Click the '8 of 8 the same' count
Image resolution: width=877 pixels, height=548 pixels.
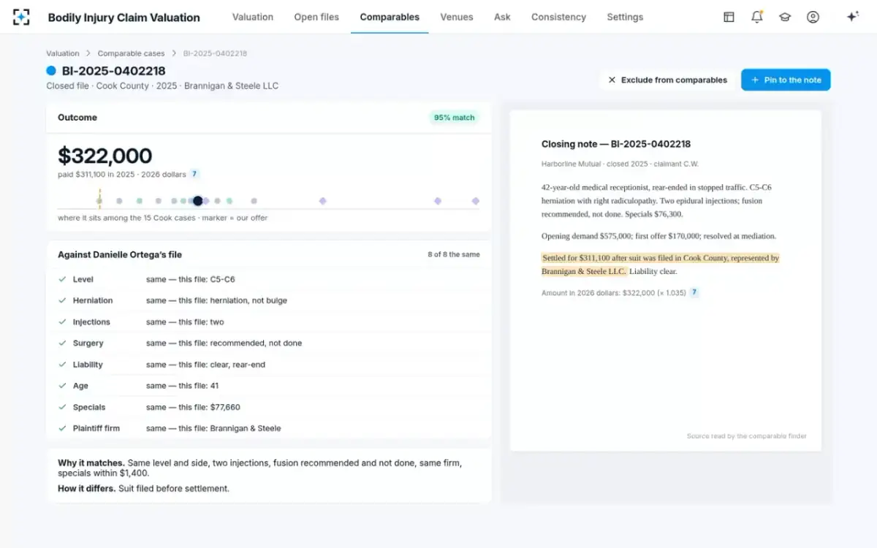click(454, 254)
